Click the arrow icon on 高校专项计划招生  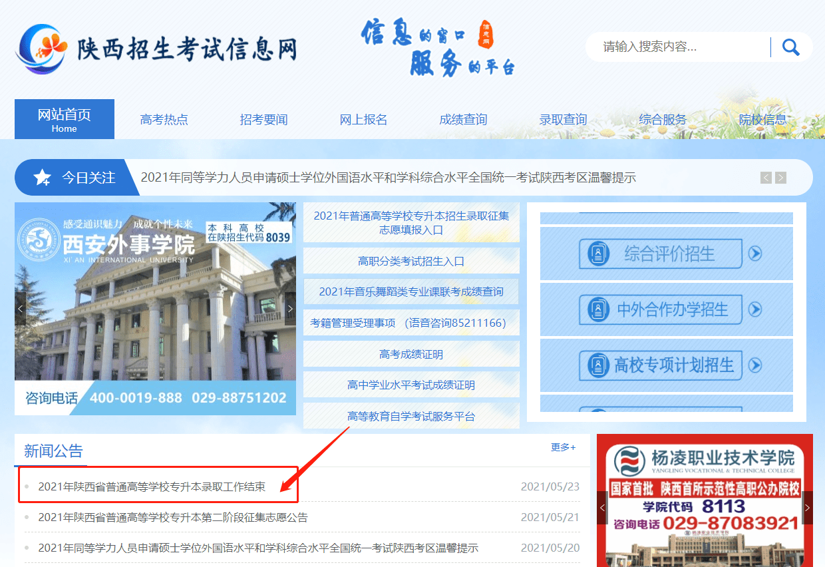click(x=755, y=365)
